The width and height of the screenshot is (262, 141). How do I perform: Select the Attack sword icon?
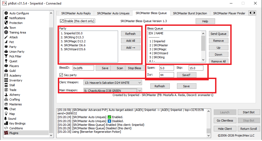[x=6, y=37]
